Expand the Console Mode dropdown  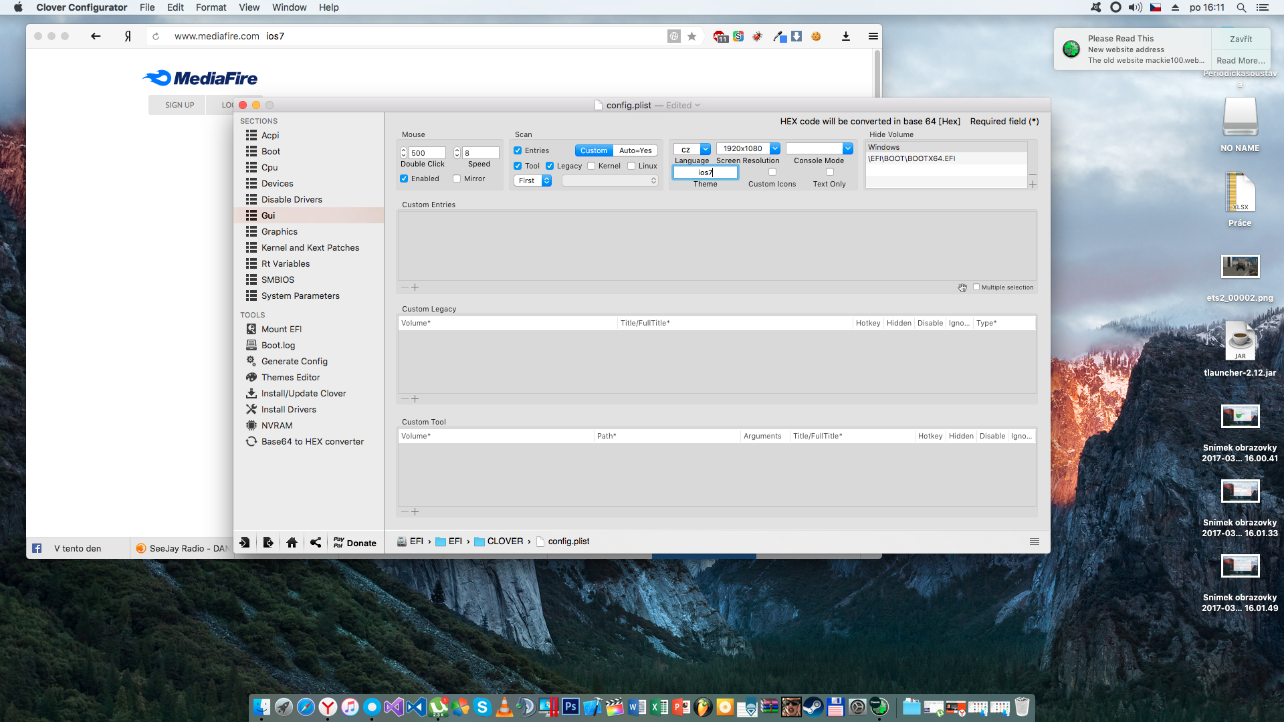[847, 148]
